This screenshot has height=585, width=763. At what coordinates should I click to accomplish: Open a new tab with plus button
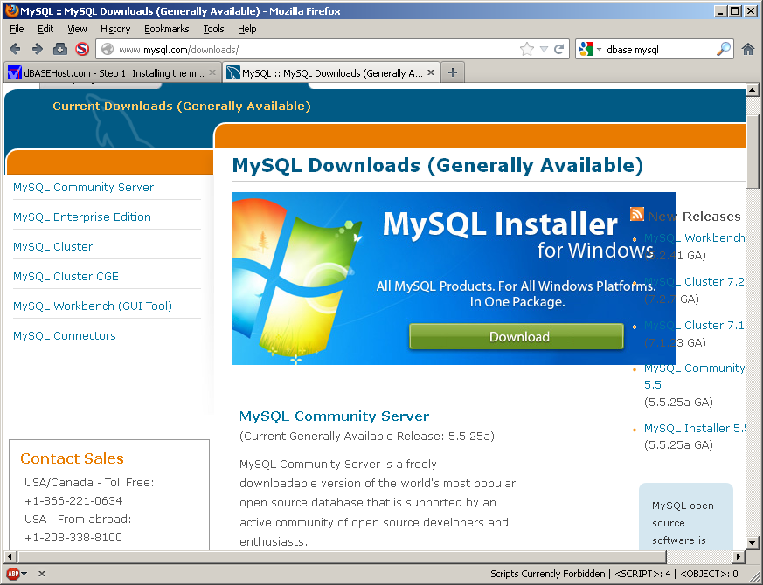pos(453,72)
